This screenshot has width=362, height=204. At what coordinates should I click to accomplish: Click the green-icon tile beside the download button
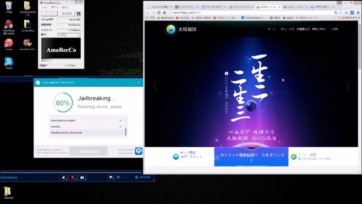[311, 156]
